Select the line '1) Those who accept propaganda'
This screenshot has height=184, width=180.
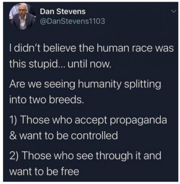pos(88,120)
